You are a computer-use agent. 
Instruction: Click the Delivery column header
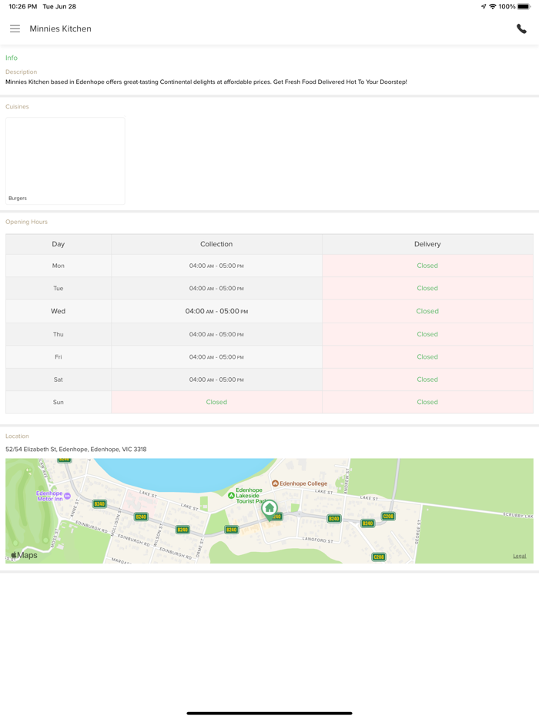427,244
